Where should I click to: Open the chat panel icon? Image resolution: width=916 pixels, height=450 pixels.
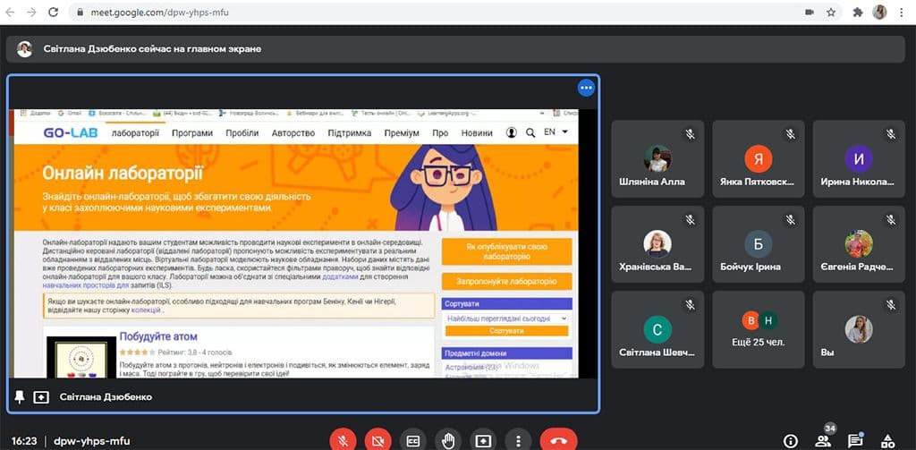click(855, 440)
